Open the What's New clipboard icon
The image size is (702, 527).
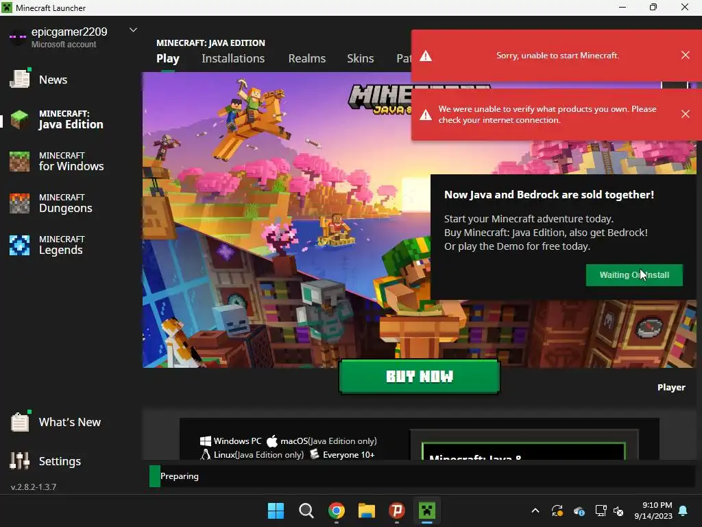pyautogui.click(x=20, y=422)
